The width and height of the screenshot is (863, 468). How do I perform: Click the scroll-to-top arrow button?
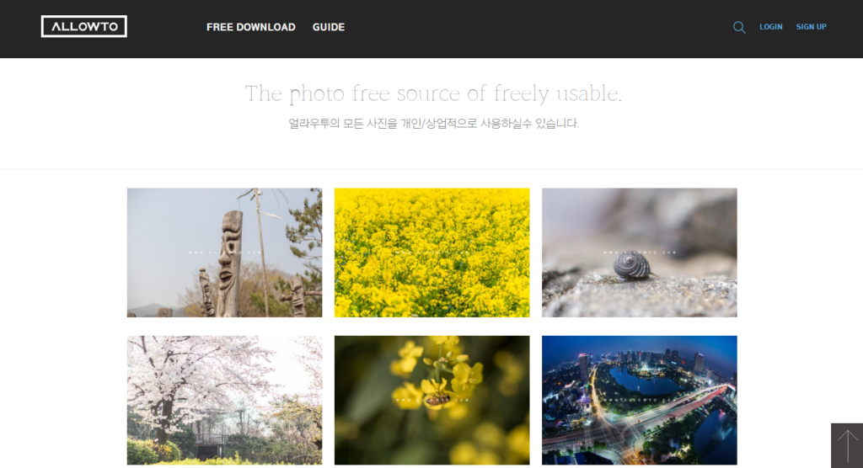847,445
